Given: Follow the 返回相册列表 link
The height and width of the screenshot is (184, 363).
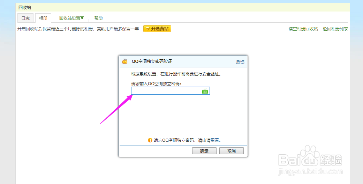Looking at the screenshot, I should click(335, 29).
